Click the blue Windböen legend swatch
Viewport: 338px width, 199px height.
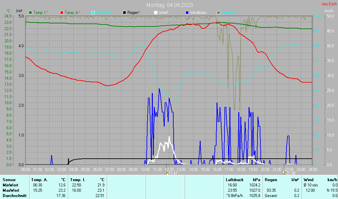click(x=187, y=13)
